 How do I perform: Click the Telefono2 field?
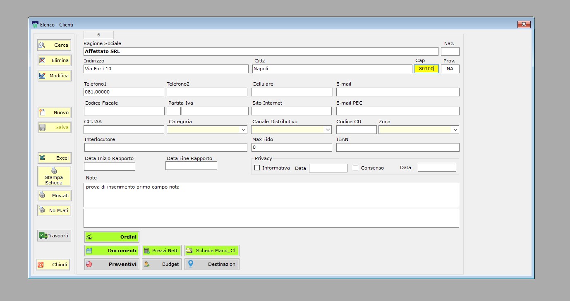[208, 92]
